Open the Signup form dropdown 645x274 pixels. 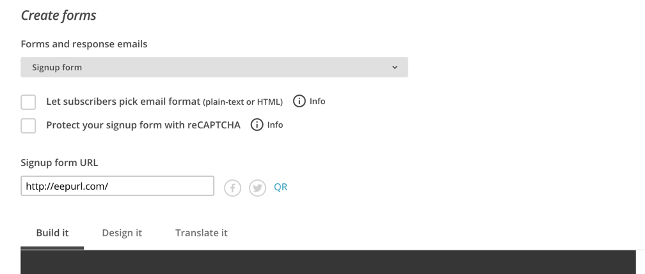214,67
